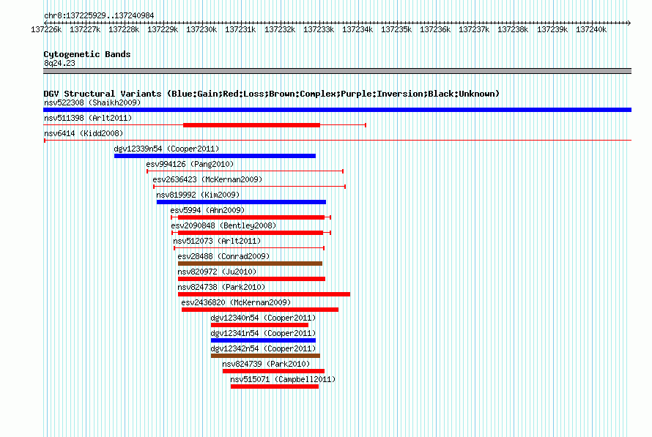
Task: Click the nsv824739 (Park2010) label
Action: 266,364
